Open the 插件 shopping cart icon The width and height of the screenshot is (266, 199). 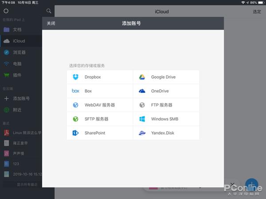7,75
